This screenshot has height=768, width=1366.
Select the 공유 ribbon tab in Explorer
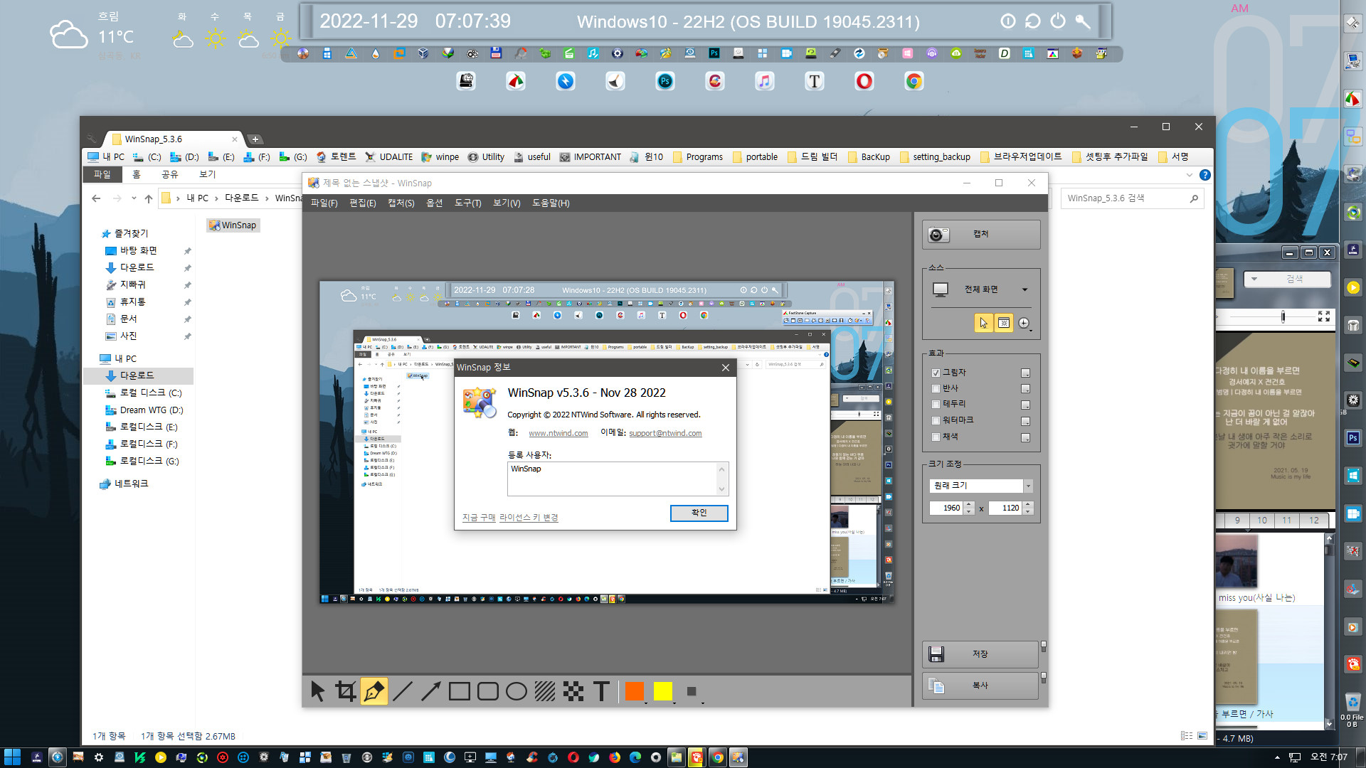pos(169,174)
